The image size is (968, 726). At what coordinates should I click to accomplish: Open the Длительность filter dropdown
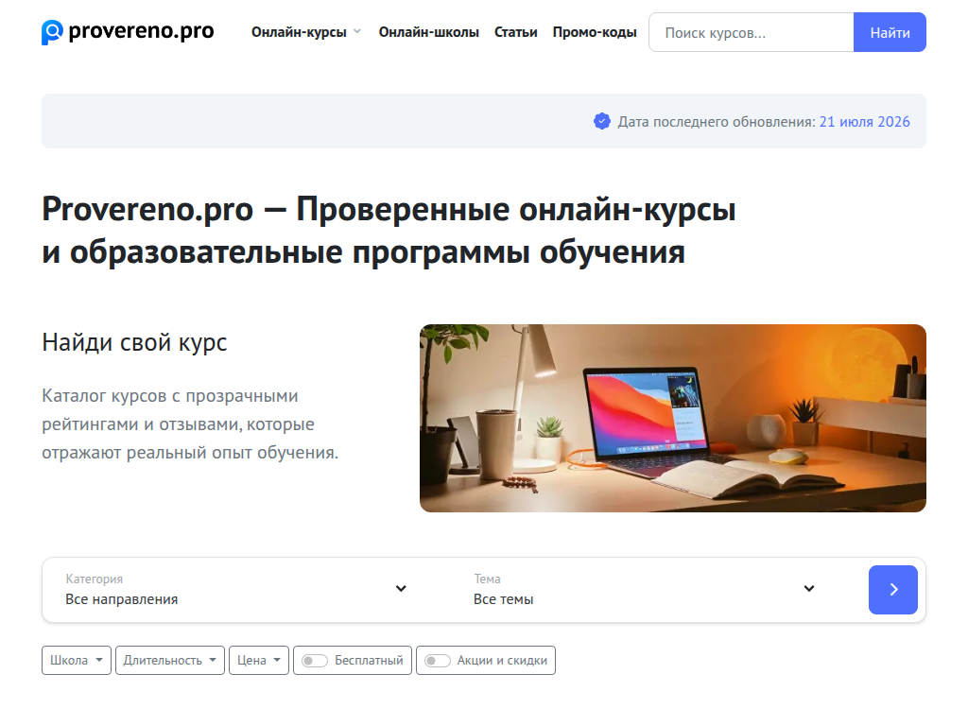170,660
